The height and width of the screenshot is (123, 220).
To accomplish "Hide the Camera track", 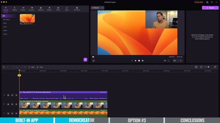I will pyautogui.click(x=12, y=104).
